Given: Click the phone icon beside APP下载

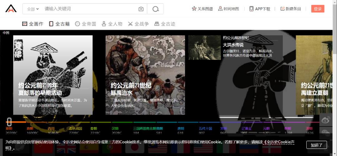Looking at the screenshot, I should tap(251, 9).
